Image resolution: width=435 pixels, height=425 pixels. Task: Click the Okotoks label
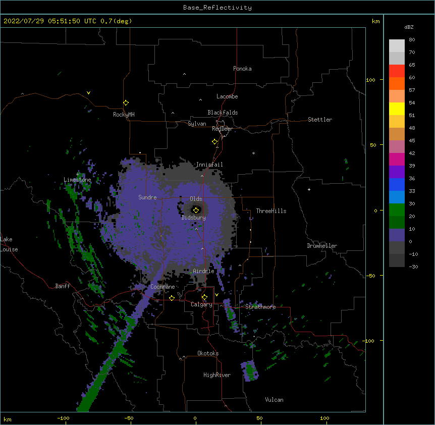(x=208, y=353)
